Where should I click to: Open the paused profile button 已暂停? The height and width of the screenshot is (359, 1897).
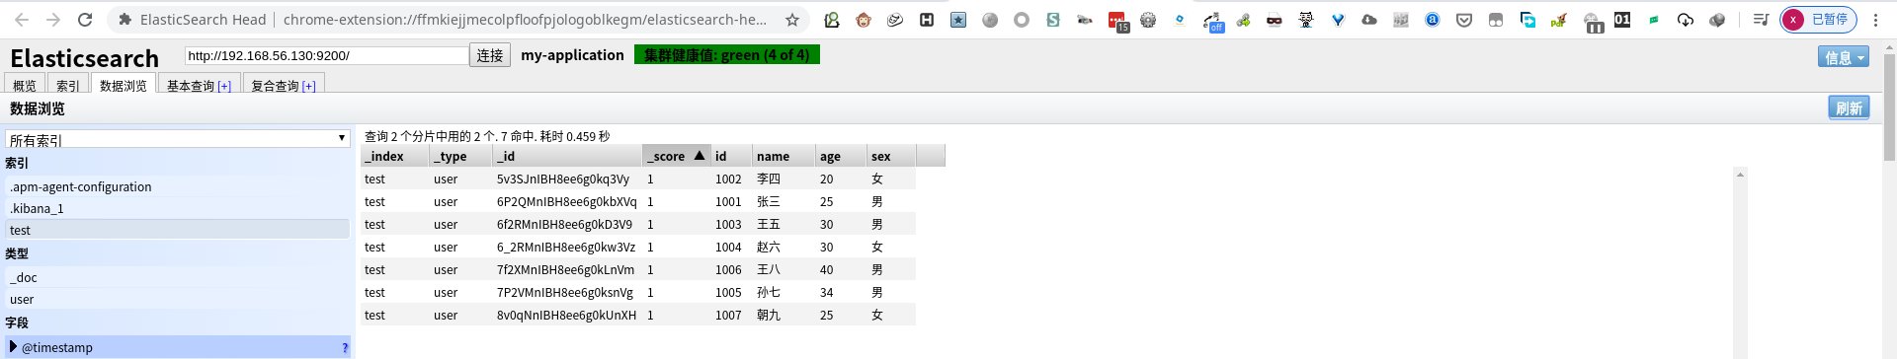pyautogui.click(x=1818, y=20)
